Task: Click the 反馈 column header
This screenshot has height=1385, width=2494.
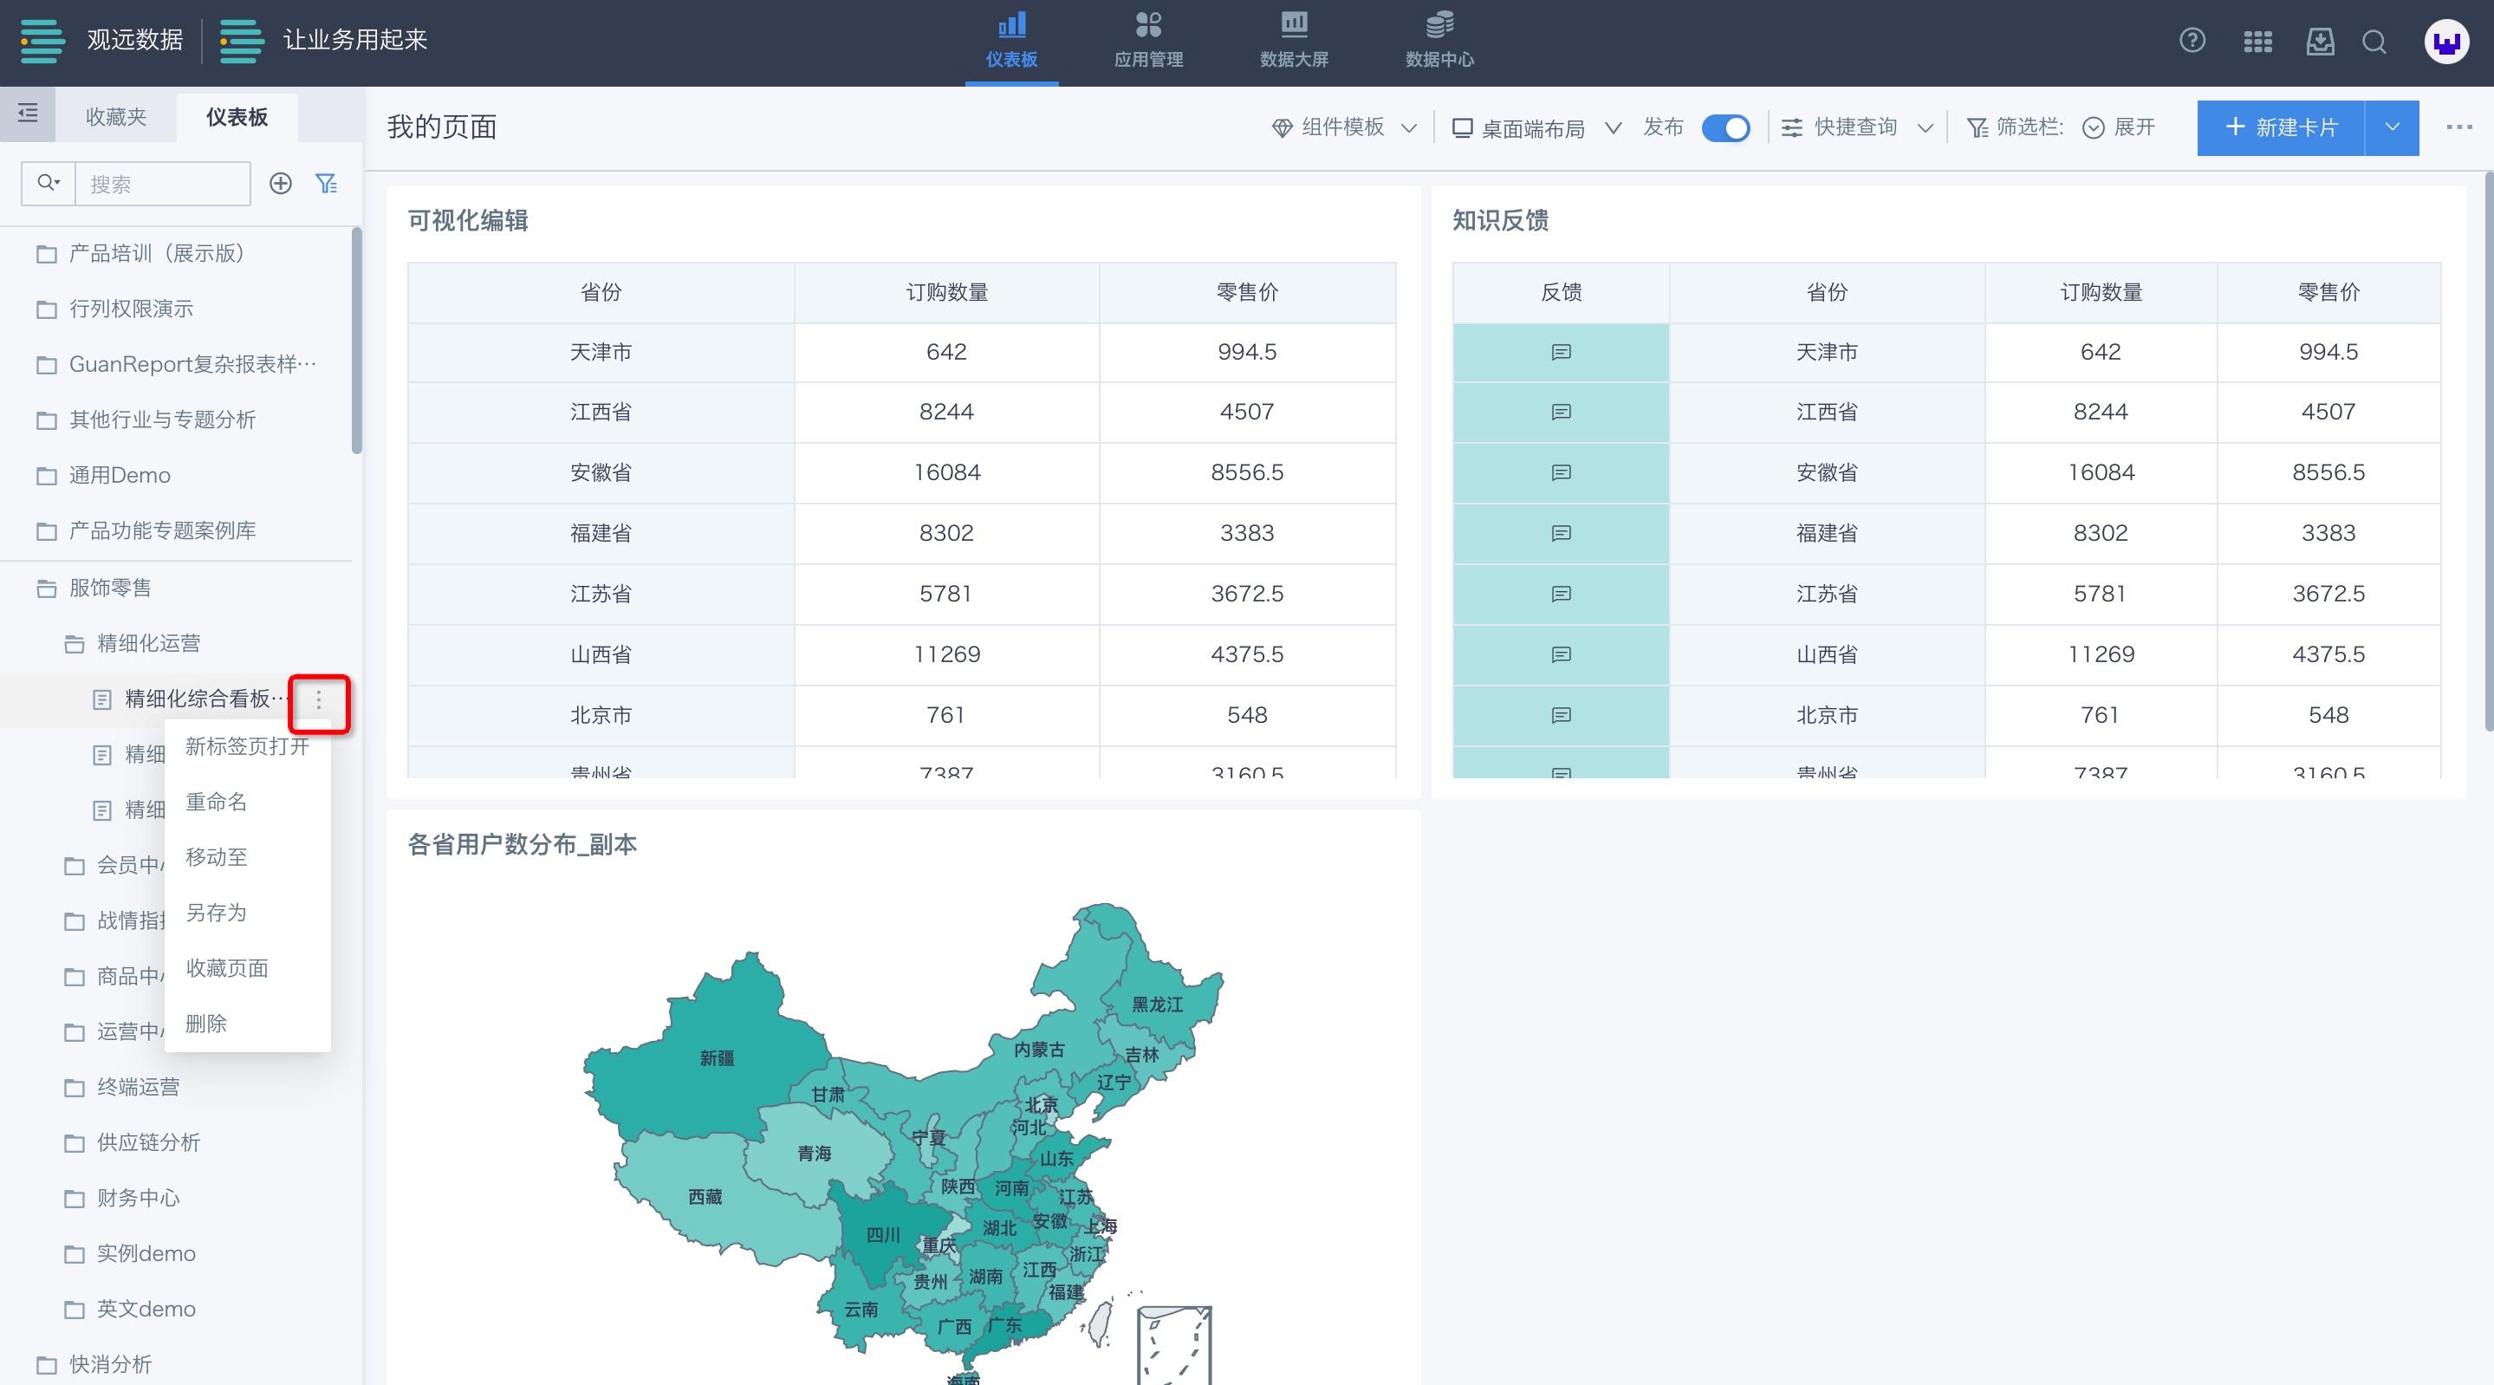Action: (1561, 292)
